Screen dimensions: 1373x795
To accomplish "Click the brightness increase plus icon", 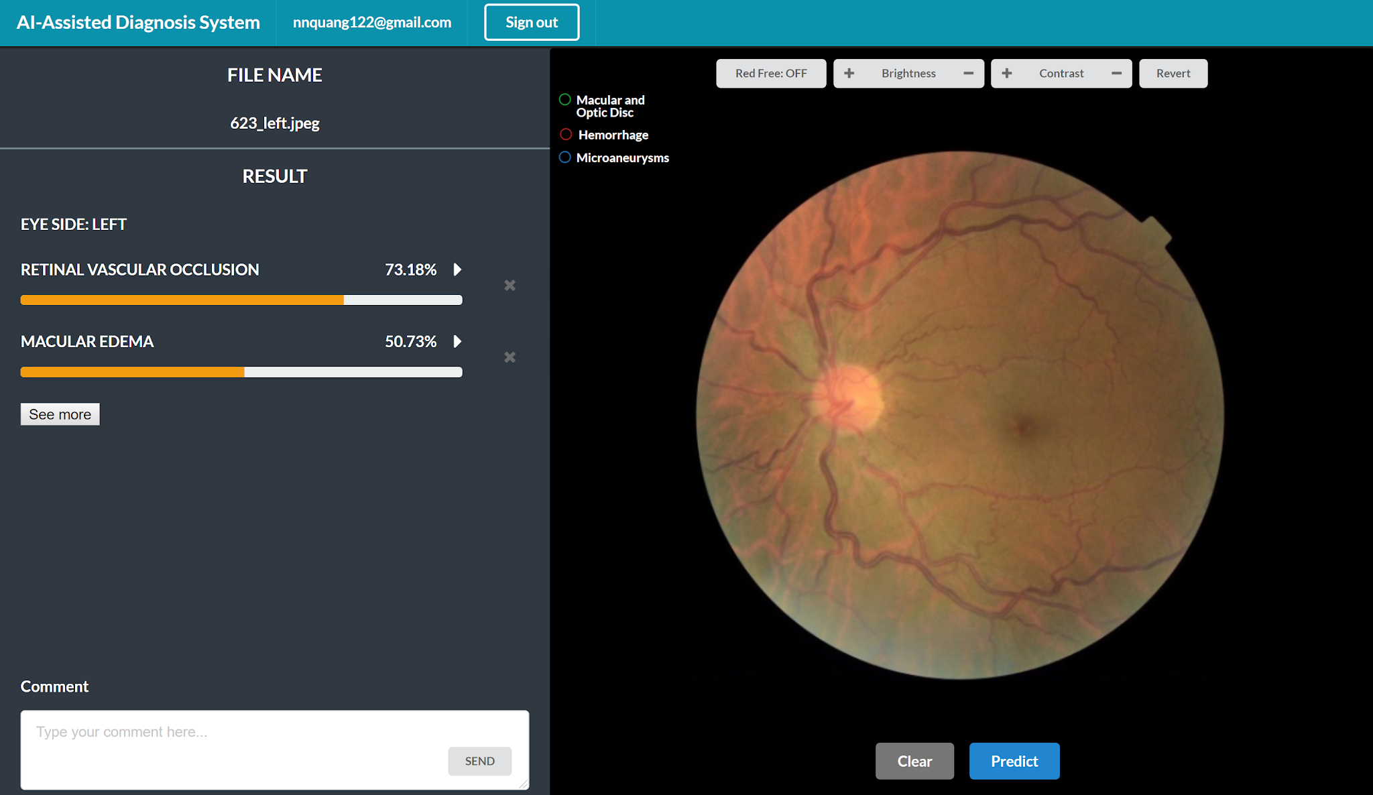I will tap(849, 73).
